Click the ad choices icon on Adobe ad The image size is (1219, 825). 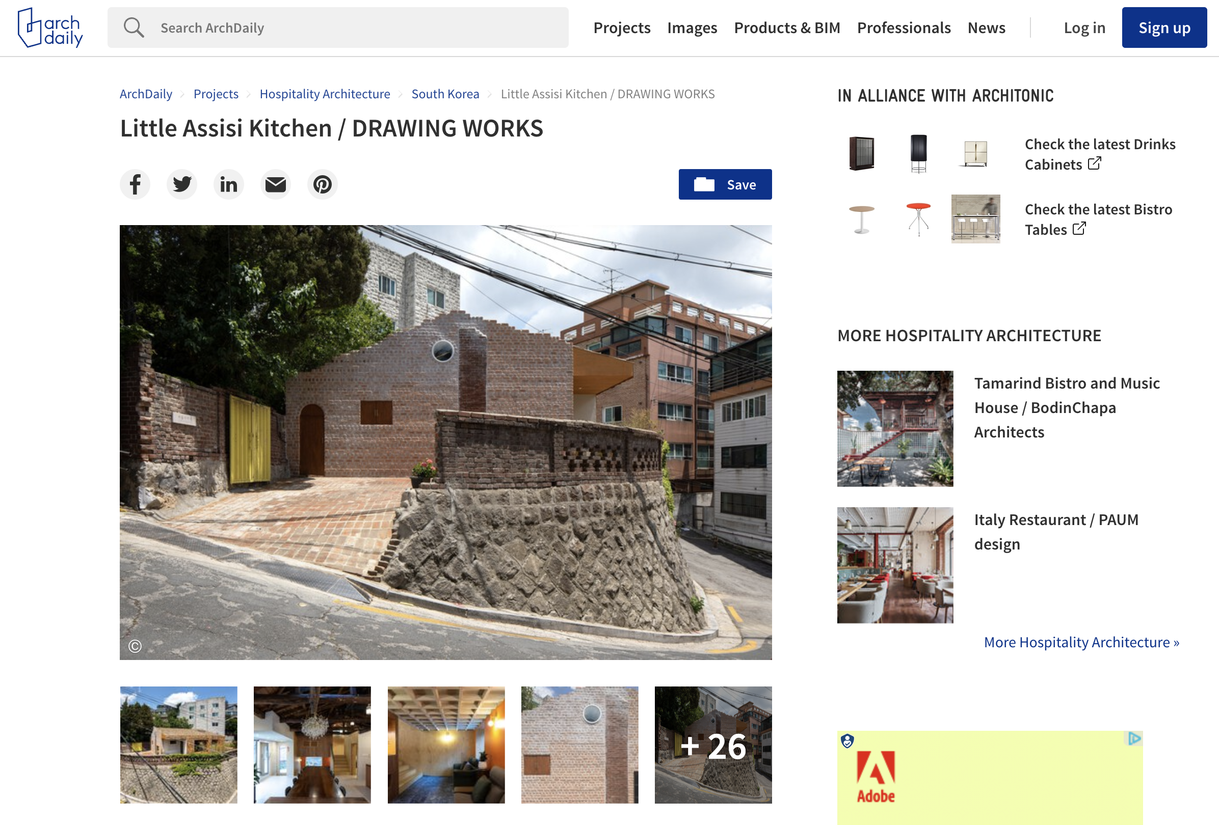[1134, 738]
